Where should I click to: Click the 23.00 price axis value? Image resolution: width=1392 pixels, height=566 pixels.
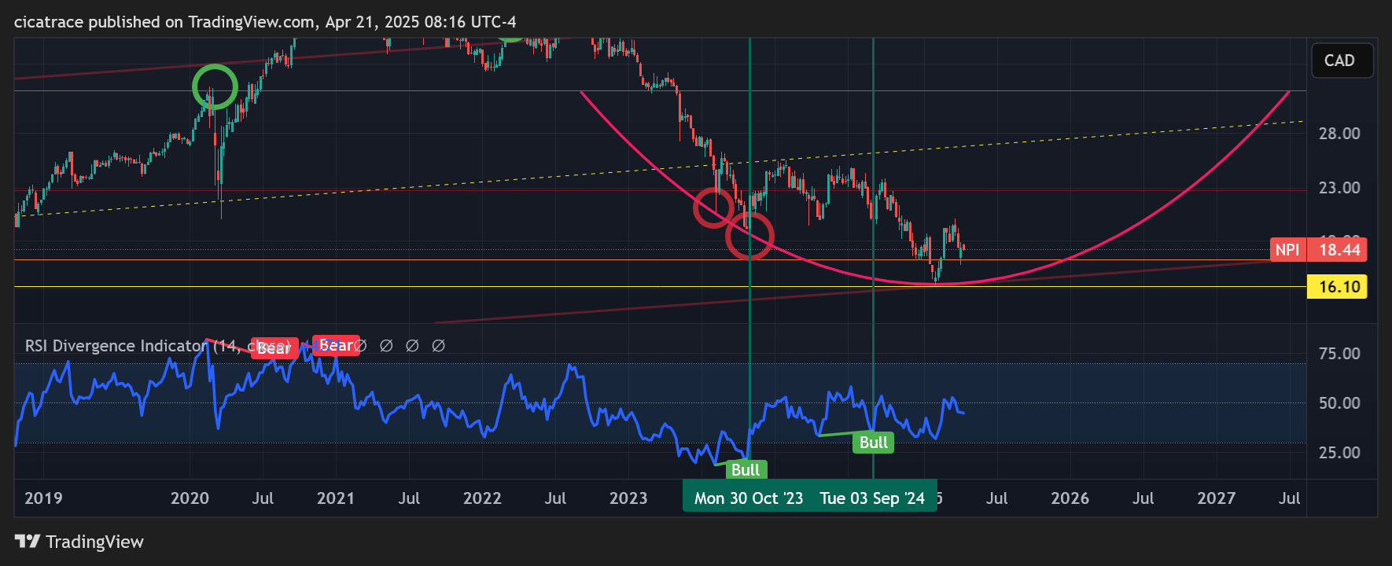[x=1339, y=188]
